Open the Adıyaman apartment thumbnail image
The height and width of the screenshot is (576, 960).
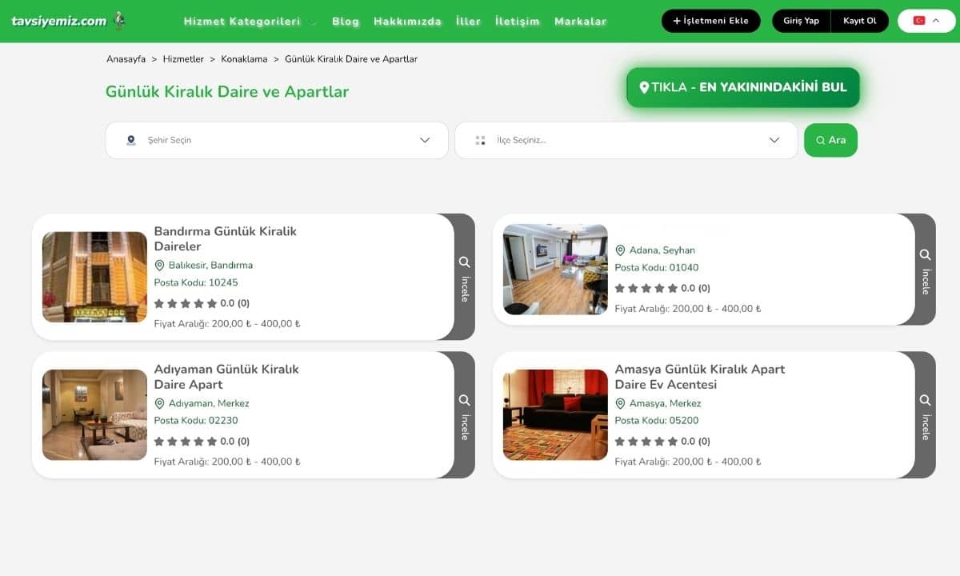pyautogui.click(x=94, y=414)
